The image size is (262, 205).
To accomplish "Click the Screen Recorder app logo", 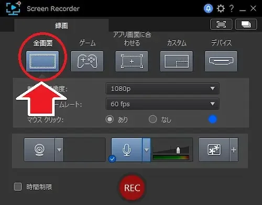I will click(x=13, y=8).
